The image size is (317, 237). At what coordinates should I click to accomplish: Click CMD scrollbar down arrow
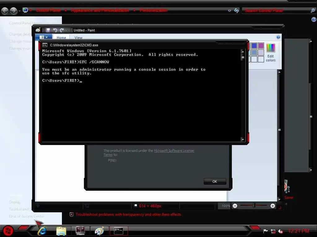click(243, 139)
